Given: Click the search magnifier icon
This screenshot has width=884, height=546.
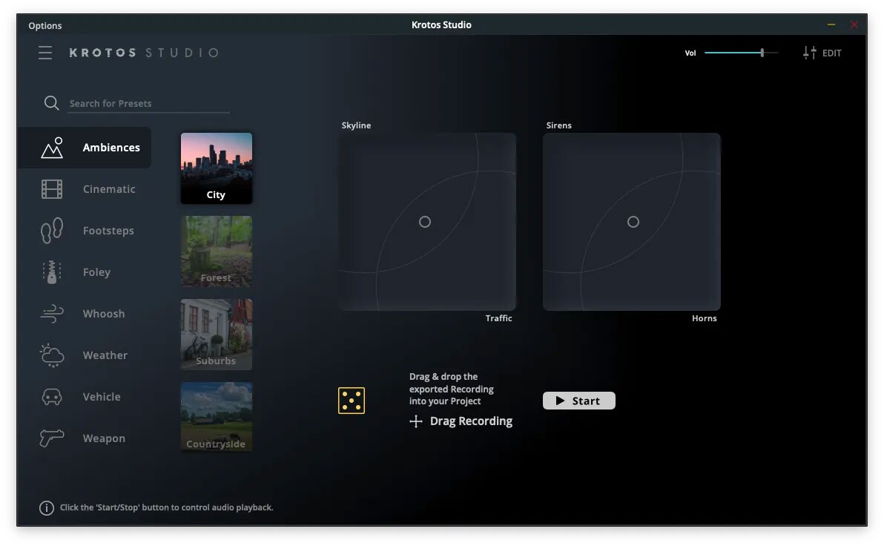Looking at the screenshot, I should point(51,103).
